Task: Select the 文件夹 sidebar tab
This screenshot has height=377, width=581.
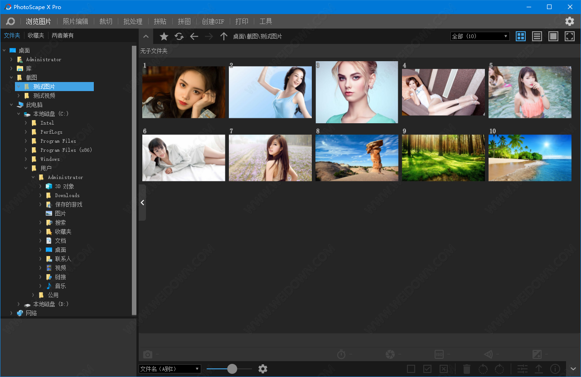Action: click(x=12, y=35)
